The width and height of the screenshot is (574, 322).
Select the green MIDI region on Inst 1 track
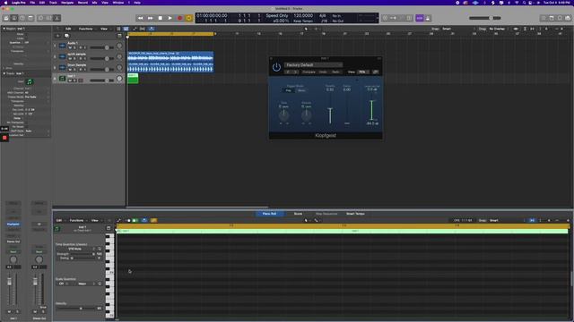pyautogui.click(x=133, y=79)
